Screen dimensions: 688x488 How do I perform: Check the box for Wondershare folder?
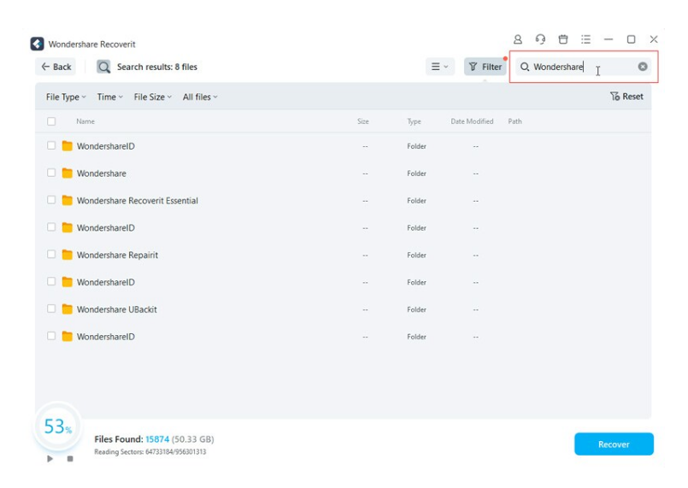click(51, 173)
